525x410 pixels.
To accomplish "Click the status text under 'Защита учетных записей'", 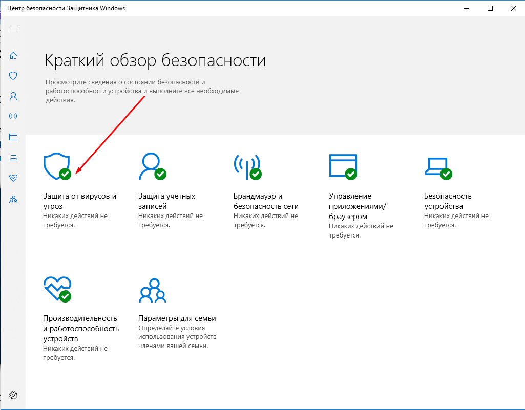I will click(x=171, y=221).
